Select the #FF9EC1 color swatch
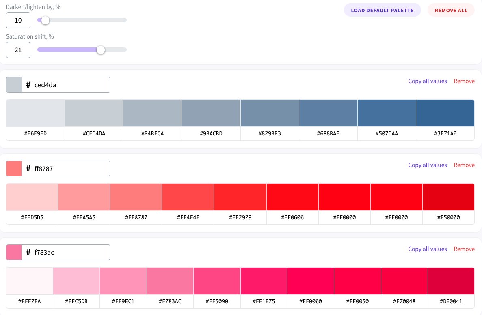Screen dimensions: 482x315 (x=123, y=281)
